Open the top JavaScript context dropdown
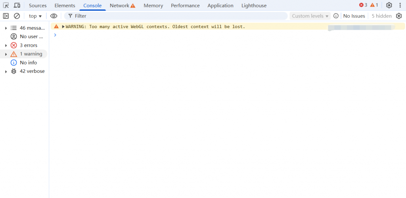 pyautogui.click(x=35, y=16)
